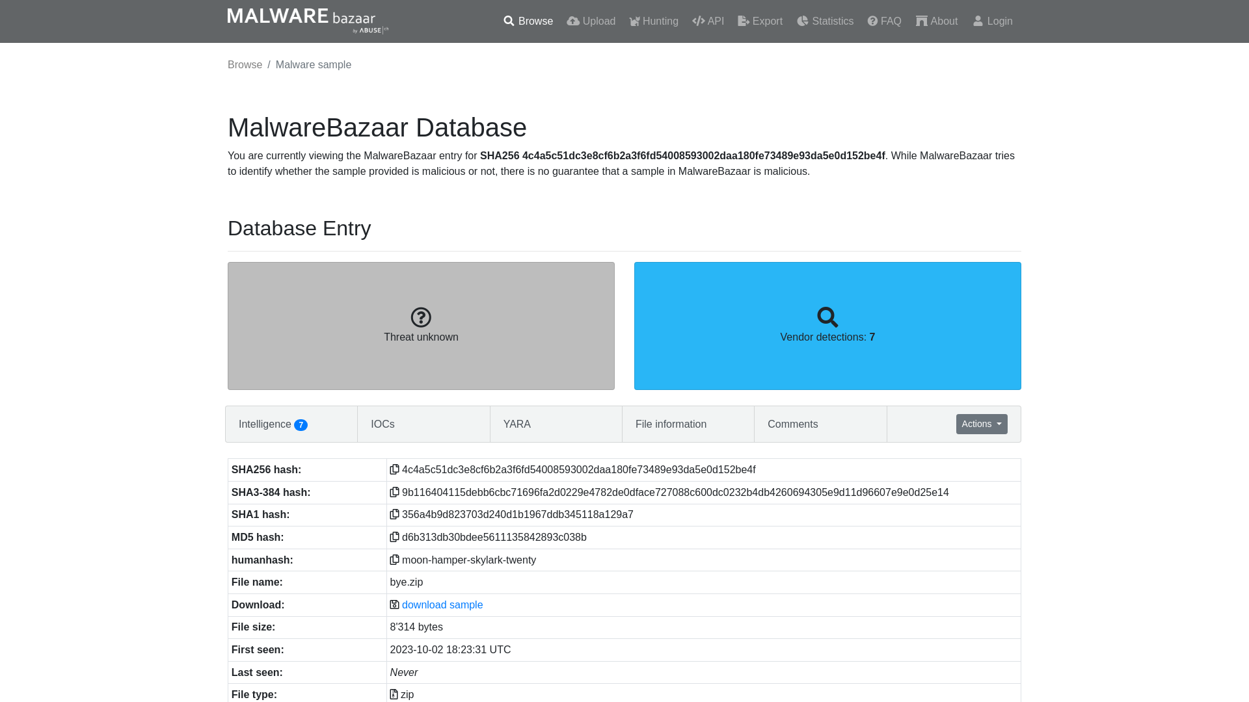Viewport: 1249px width, 702px height.
Task: Expand the Intelligence tab section
Action: (273, 424)
